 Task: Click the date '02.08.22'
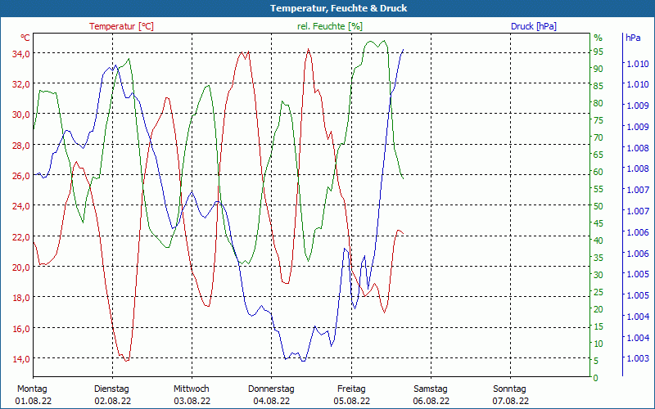[x=112, y=401]
